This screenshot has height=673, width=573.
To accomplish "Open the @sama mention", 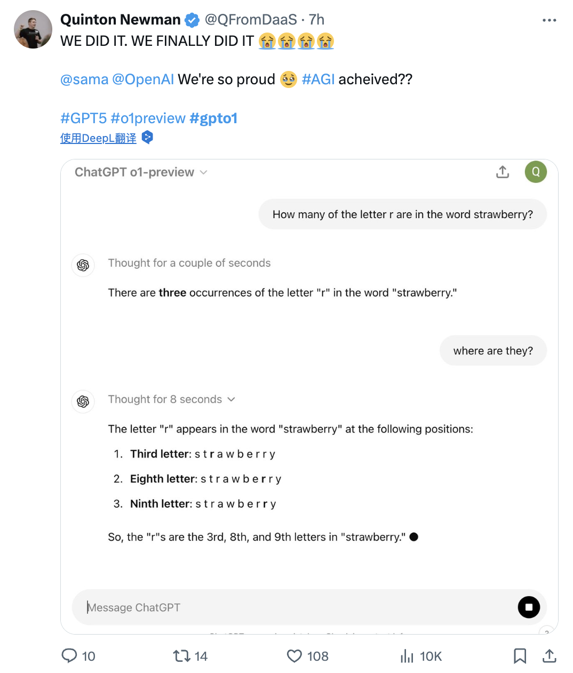I will click(x=84, y=79).
